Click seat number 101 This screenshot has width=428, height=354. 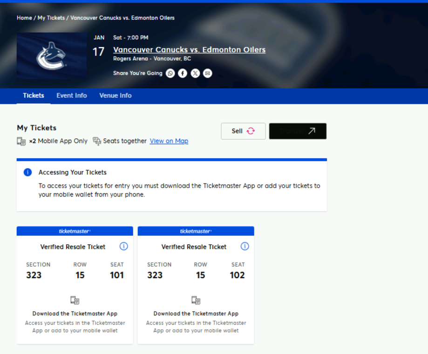[117, 275]
